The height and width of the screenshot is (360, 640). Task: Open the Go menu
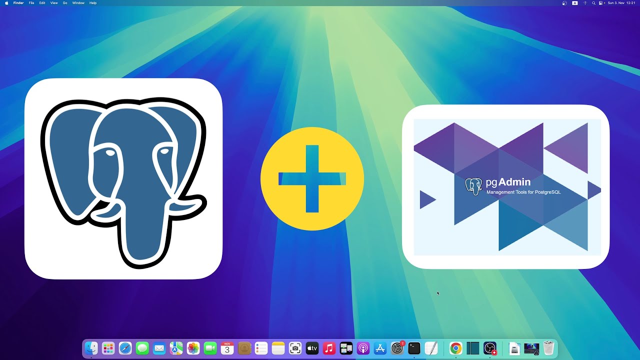65,3
